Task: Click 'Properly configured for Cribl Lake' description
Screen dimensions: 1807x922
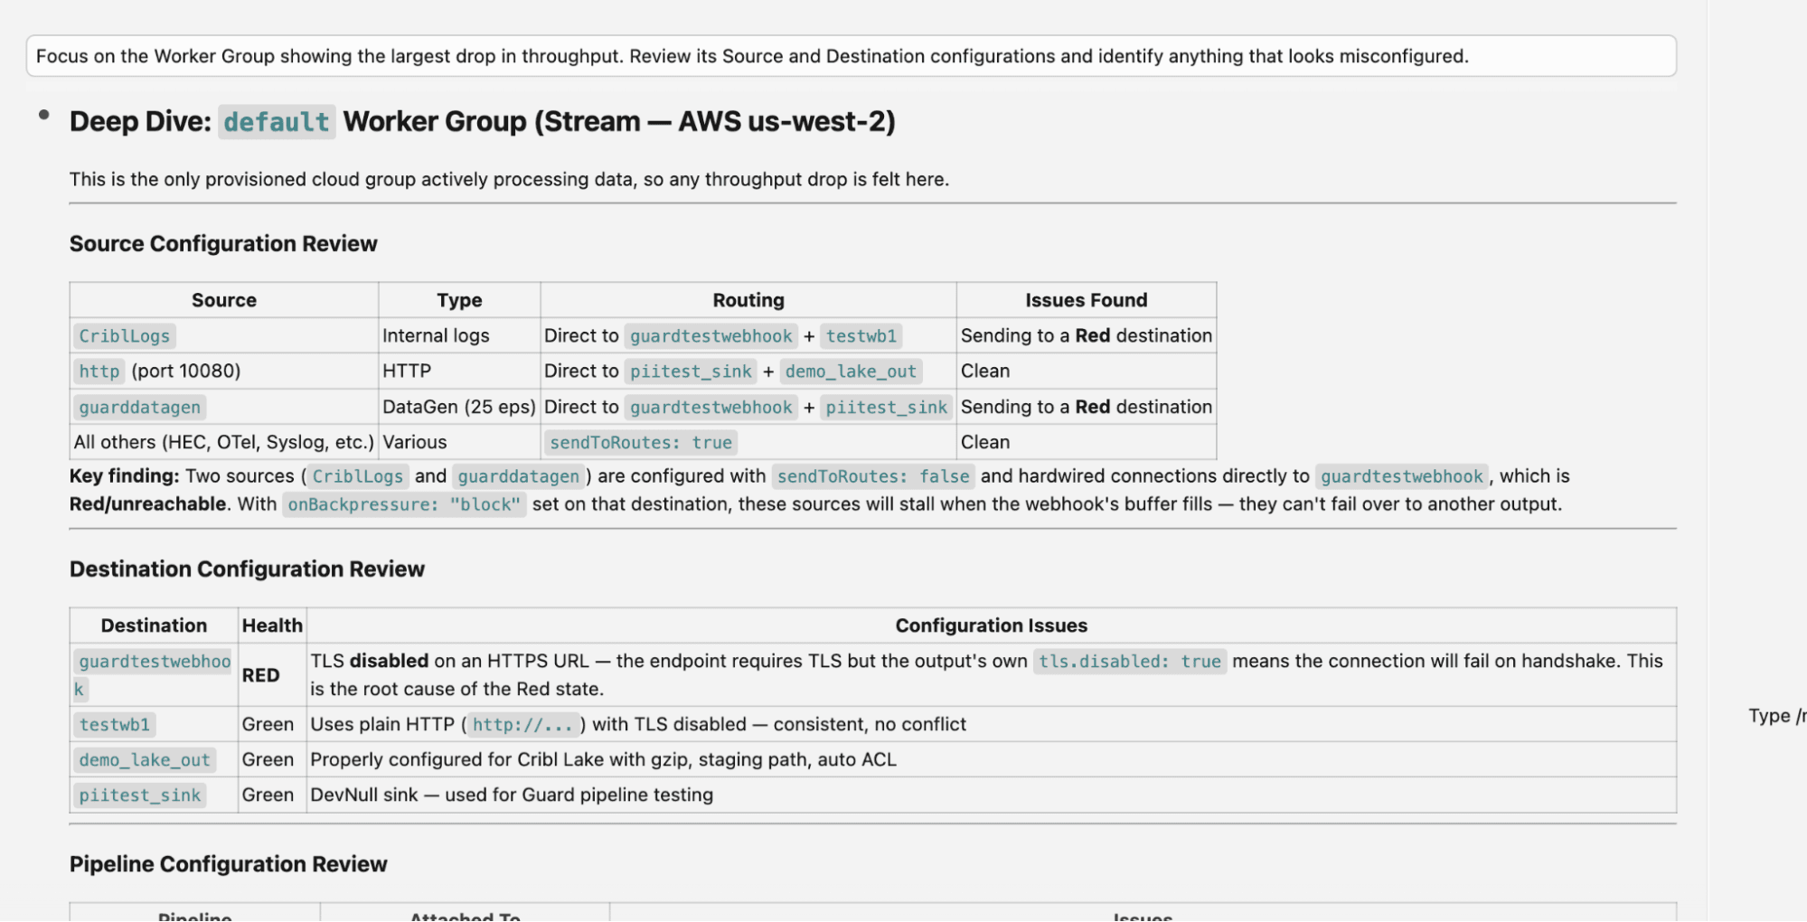Action: pyautogui.click(x=603, y=759)
